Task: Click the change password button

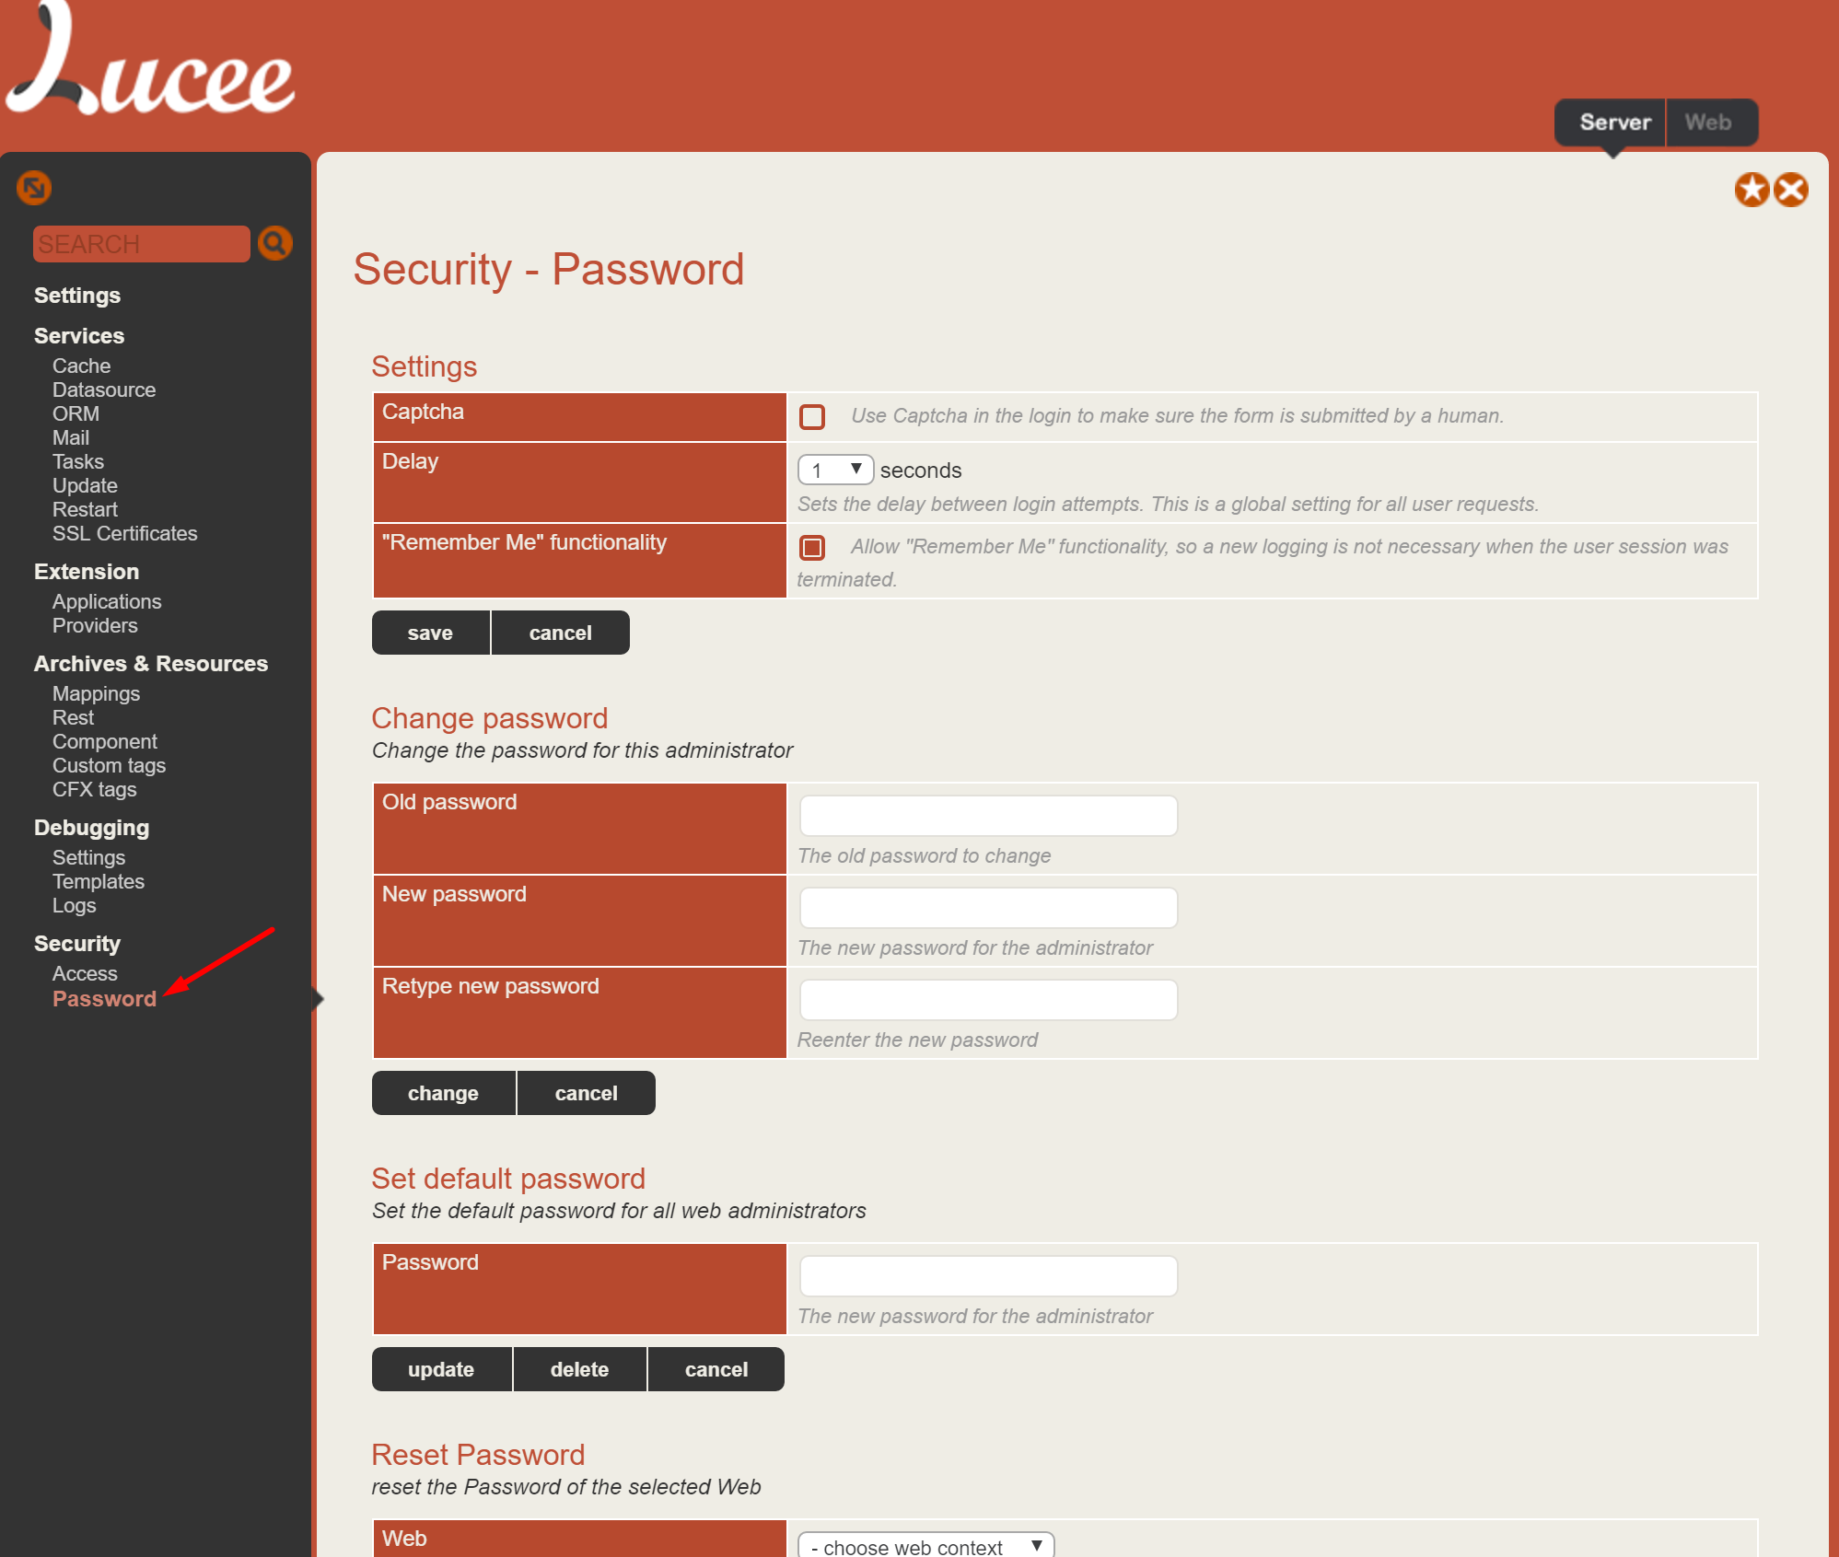Action: coord(443,1093)
